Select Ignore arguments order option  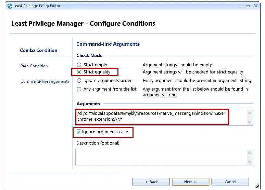point(79,81)
